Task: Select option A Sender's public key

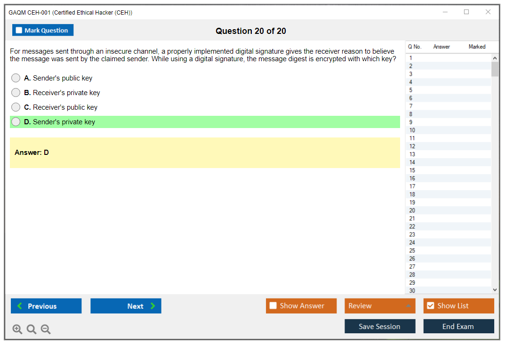Action: click(16, 78)
